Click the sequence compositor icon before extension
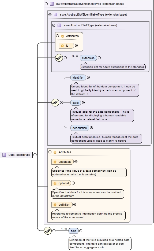This screenshot has height=251, width=154. (x=59, y=58)
